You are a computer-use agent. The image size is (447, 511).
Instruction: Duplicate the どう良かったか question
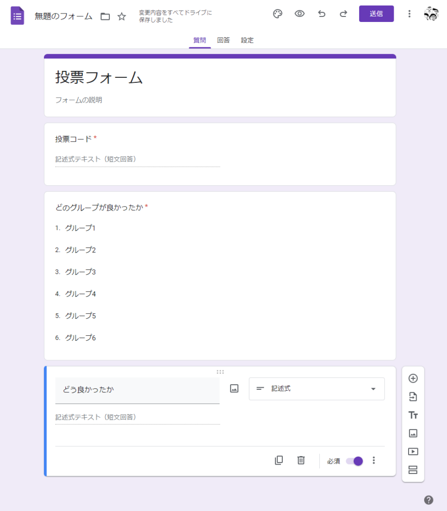tap(279, 460)
